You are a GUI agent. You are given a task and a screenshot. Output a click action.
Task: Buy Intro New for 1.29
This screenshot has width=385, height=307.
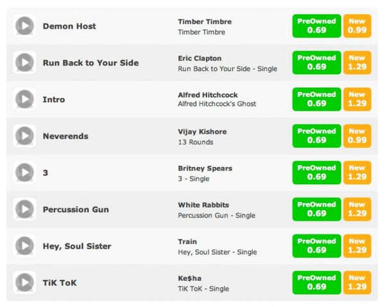click(x=357, y=99)
